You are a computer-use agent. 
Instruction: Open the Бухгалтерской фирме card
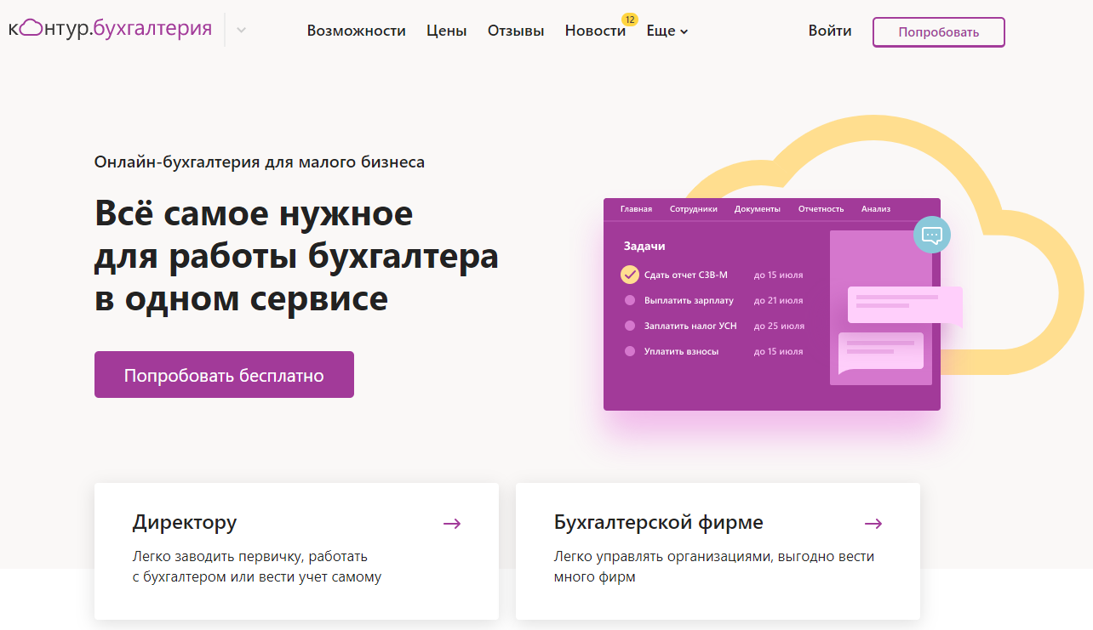click(x=718, y=551)
